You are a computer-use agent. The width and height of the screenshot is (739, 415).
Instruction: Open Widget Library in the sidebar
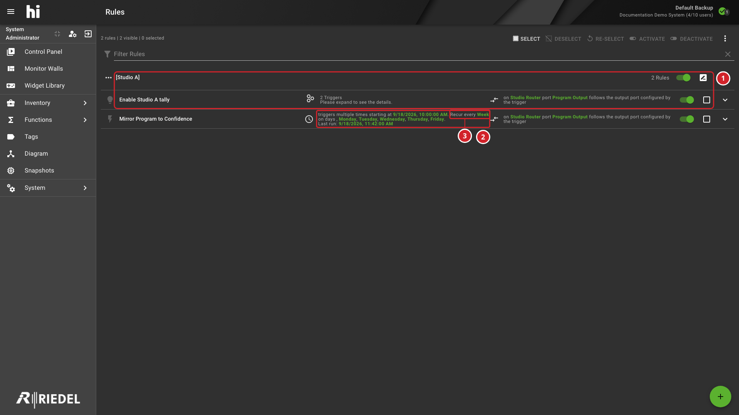coord(48,86)
